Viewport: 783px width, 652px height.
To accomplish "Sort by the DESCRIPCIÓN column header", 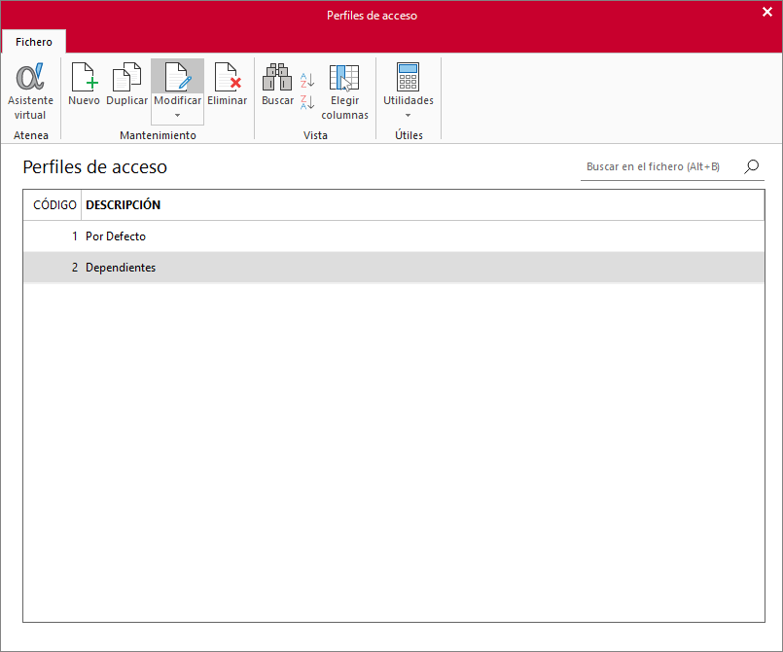I will point(123,204).
